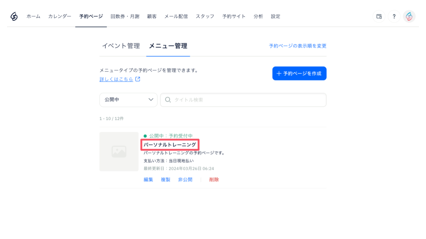
Task: Click the 編集 link for パーソナルトレーニング
Action: tap(148, 180)
